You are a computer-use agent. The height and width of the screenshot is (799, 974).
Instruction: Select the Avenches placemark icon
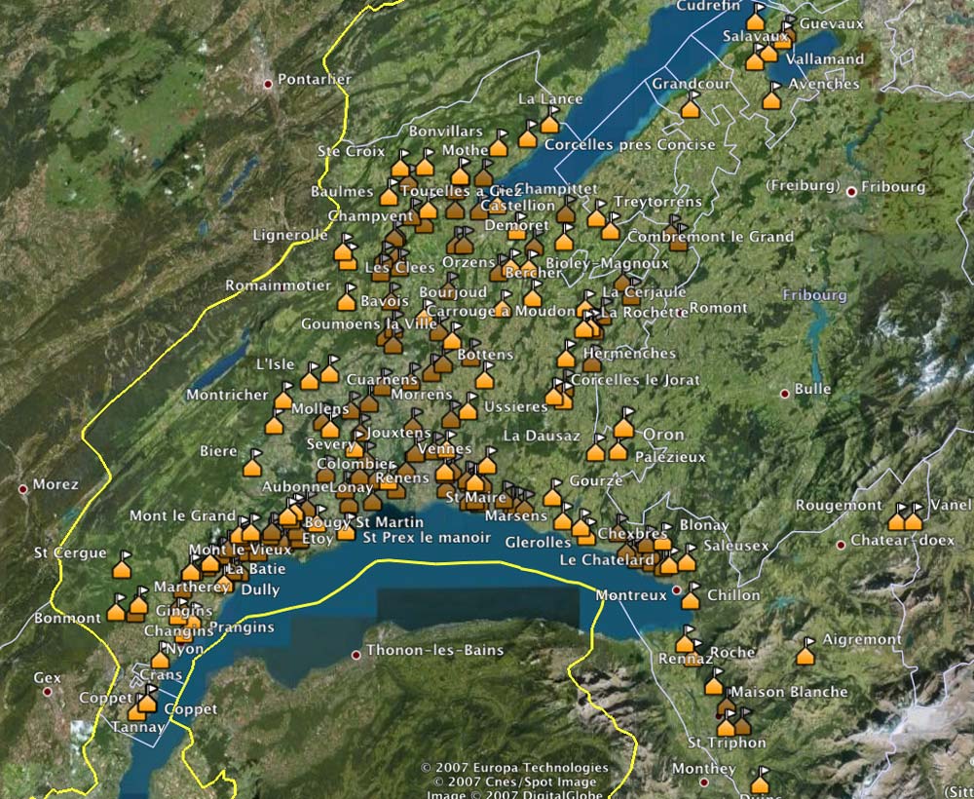pos(772,99)
